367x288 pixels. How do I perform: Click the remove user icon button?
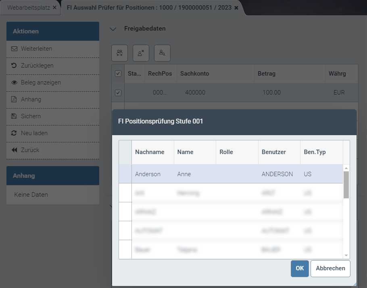click(x=141, y=53)
